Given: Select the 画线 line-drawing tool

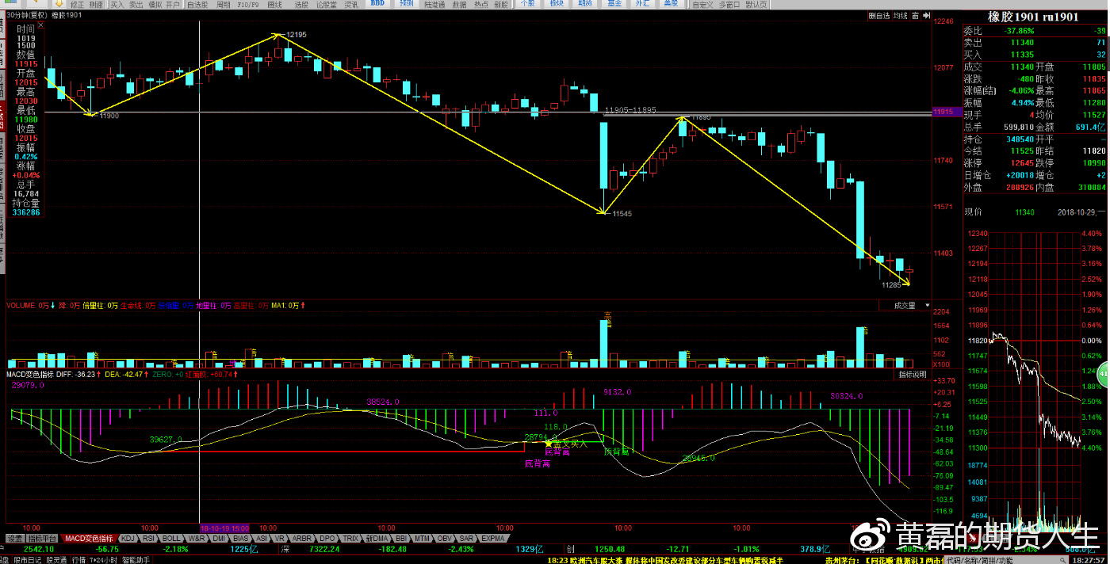Looking at the screenshot, I should pyautogui.click(x=274, y=4).
